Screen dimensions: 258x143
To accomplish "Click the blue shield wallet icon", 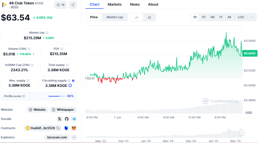I will [x=66, y=128].
